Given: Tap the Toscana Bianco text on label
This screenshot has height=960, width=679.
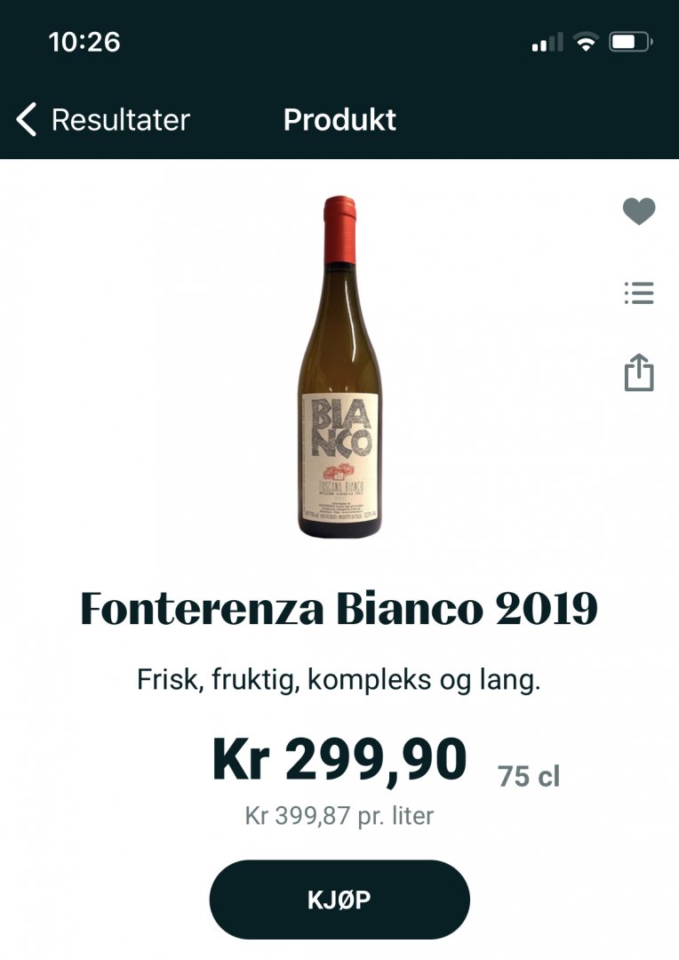Looking at the screenshot, I should [x=340, y=487].
